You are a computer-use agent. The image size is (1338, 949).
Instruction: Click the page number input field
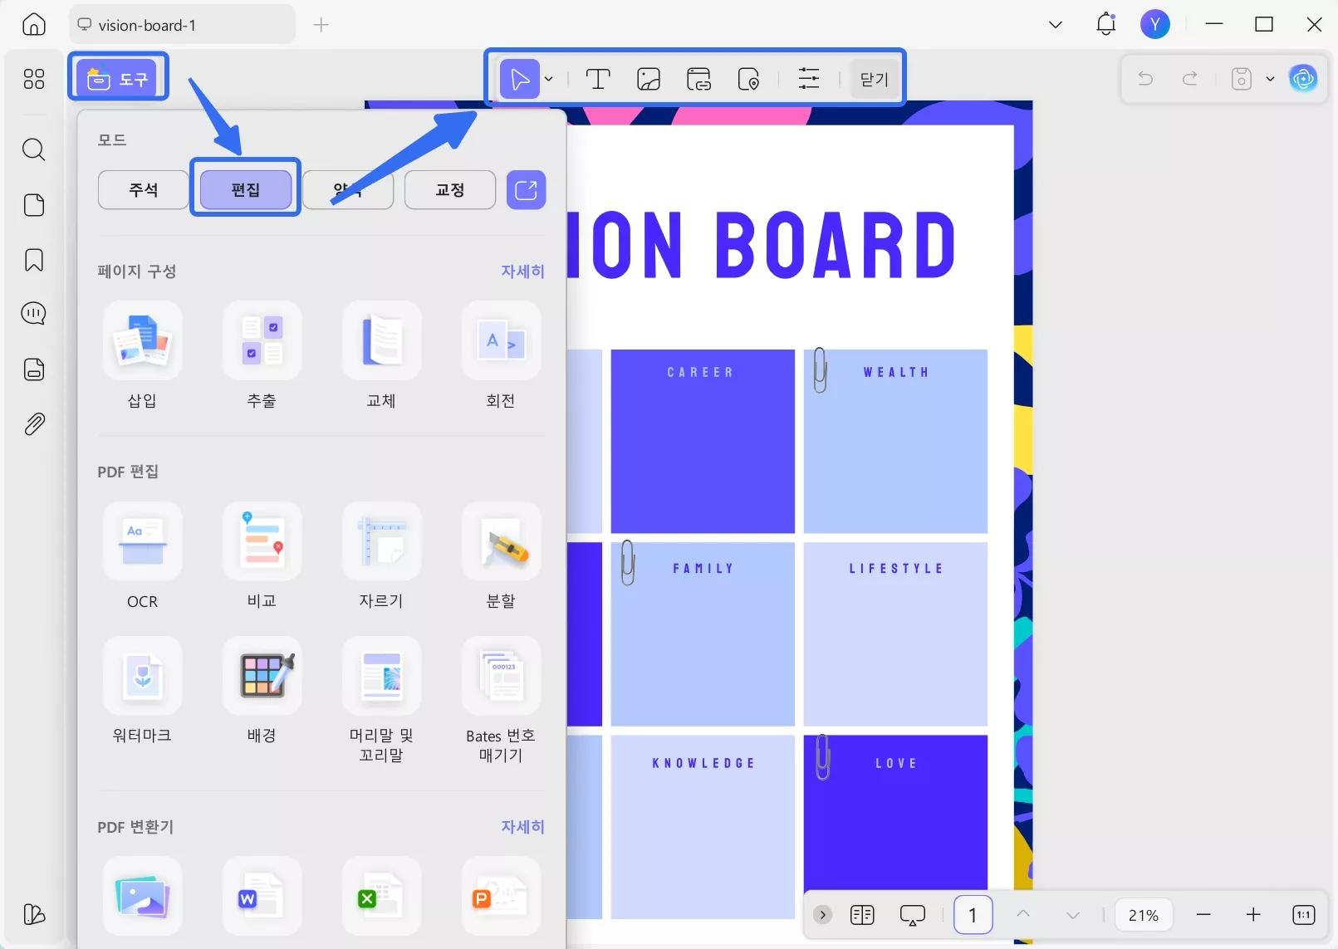(973, 915)
